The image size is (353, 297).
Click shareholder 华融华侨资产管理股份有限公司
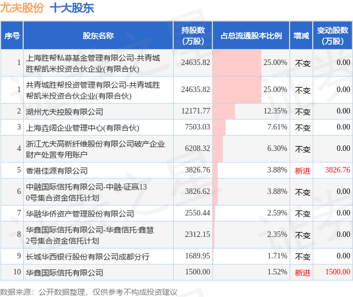tap(80, 214)
